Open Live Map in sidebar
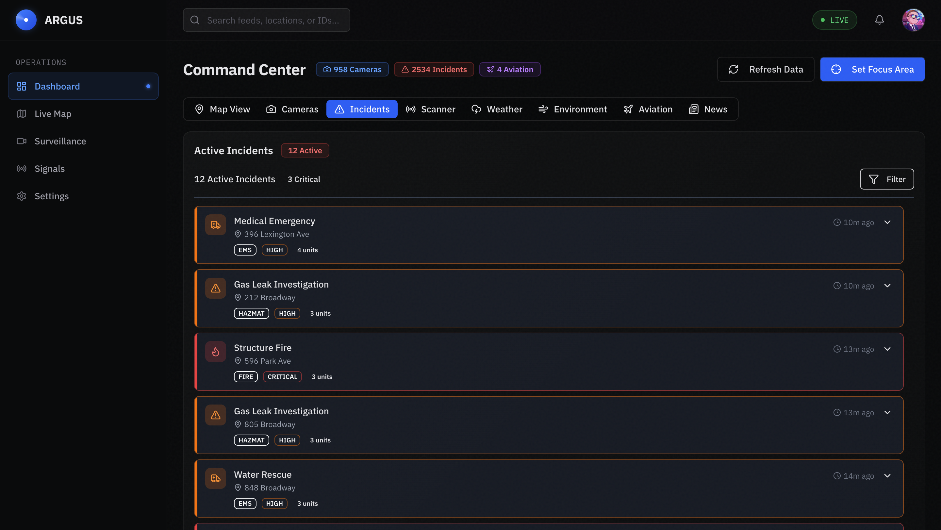This screenshot has height=530, width=941. pos(53,114)
